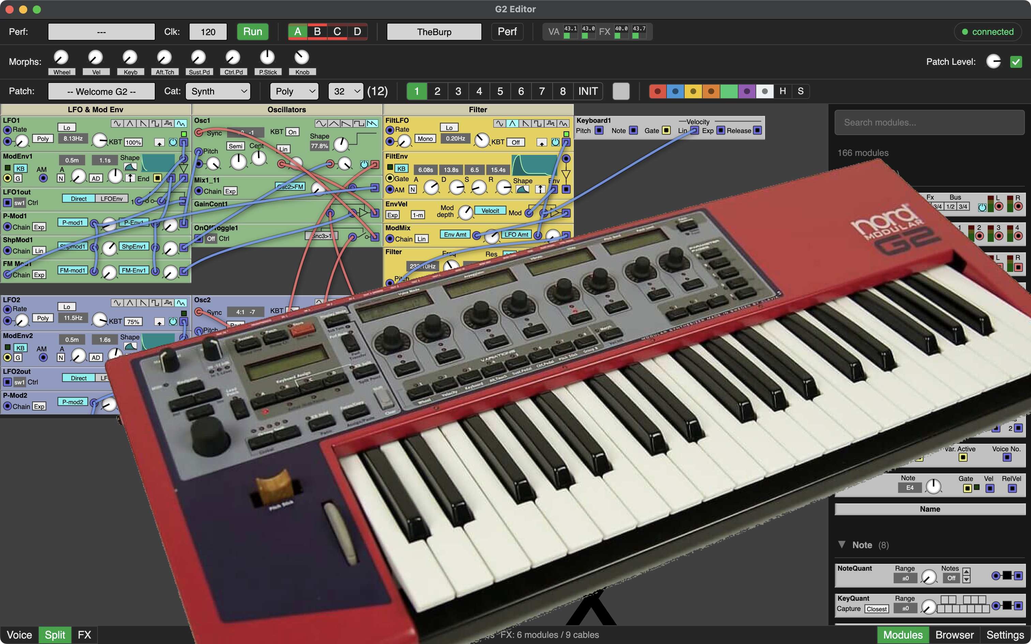Click the Keyboard1 Gate yellow output jack
Viewport: 1031px width, 644px height.
[667, 130]
